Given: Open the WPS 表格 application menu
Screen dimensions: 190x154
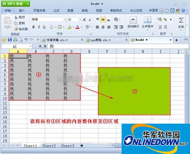Looking at the screenshot, I should click(x=16, y=4).
